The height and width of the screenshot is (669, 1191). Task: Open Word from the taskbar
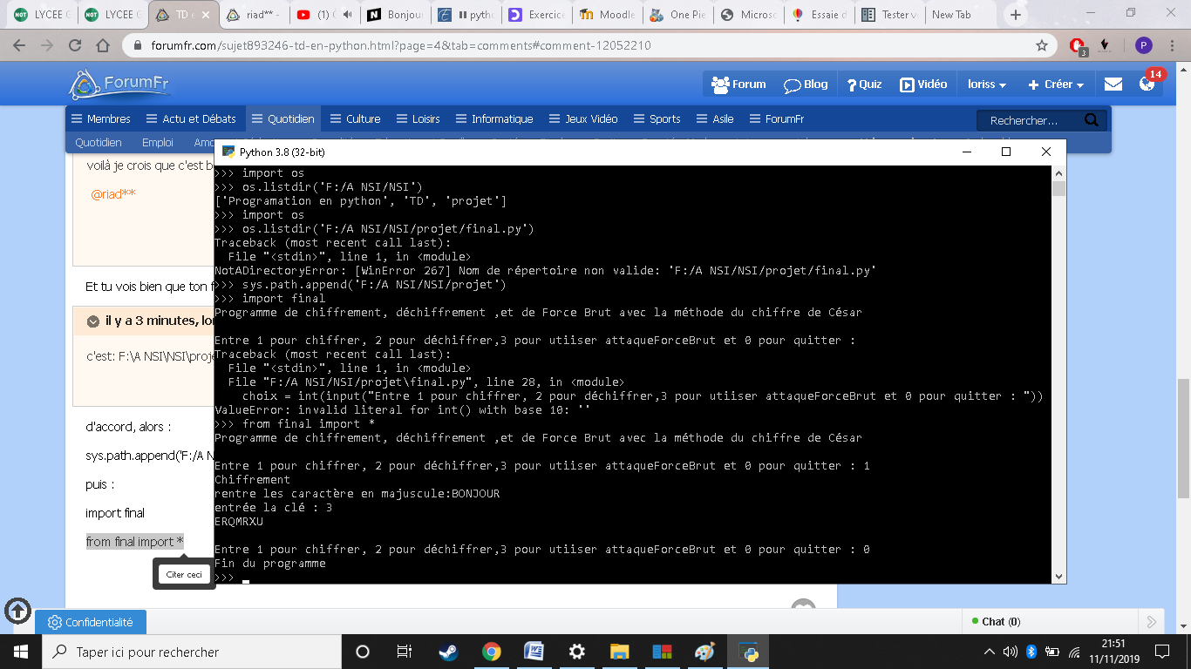(x=534, y=652)
